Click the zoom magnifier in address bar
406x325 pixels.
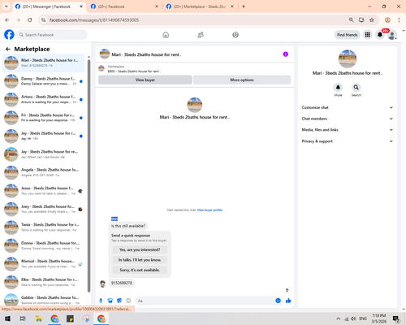(x=351, y=19)
